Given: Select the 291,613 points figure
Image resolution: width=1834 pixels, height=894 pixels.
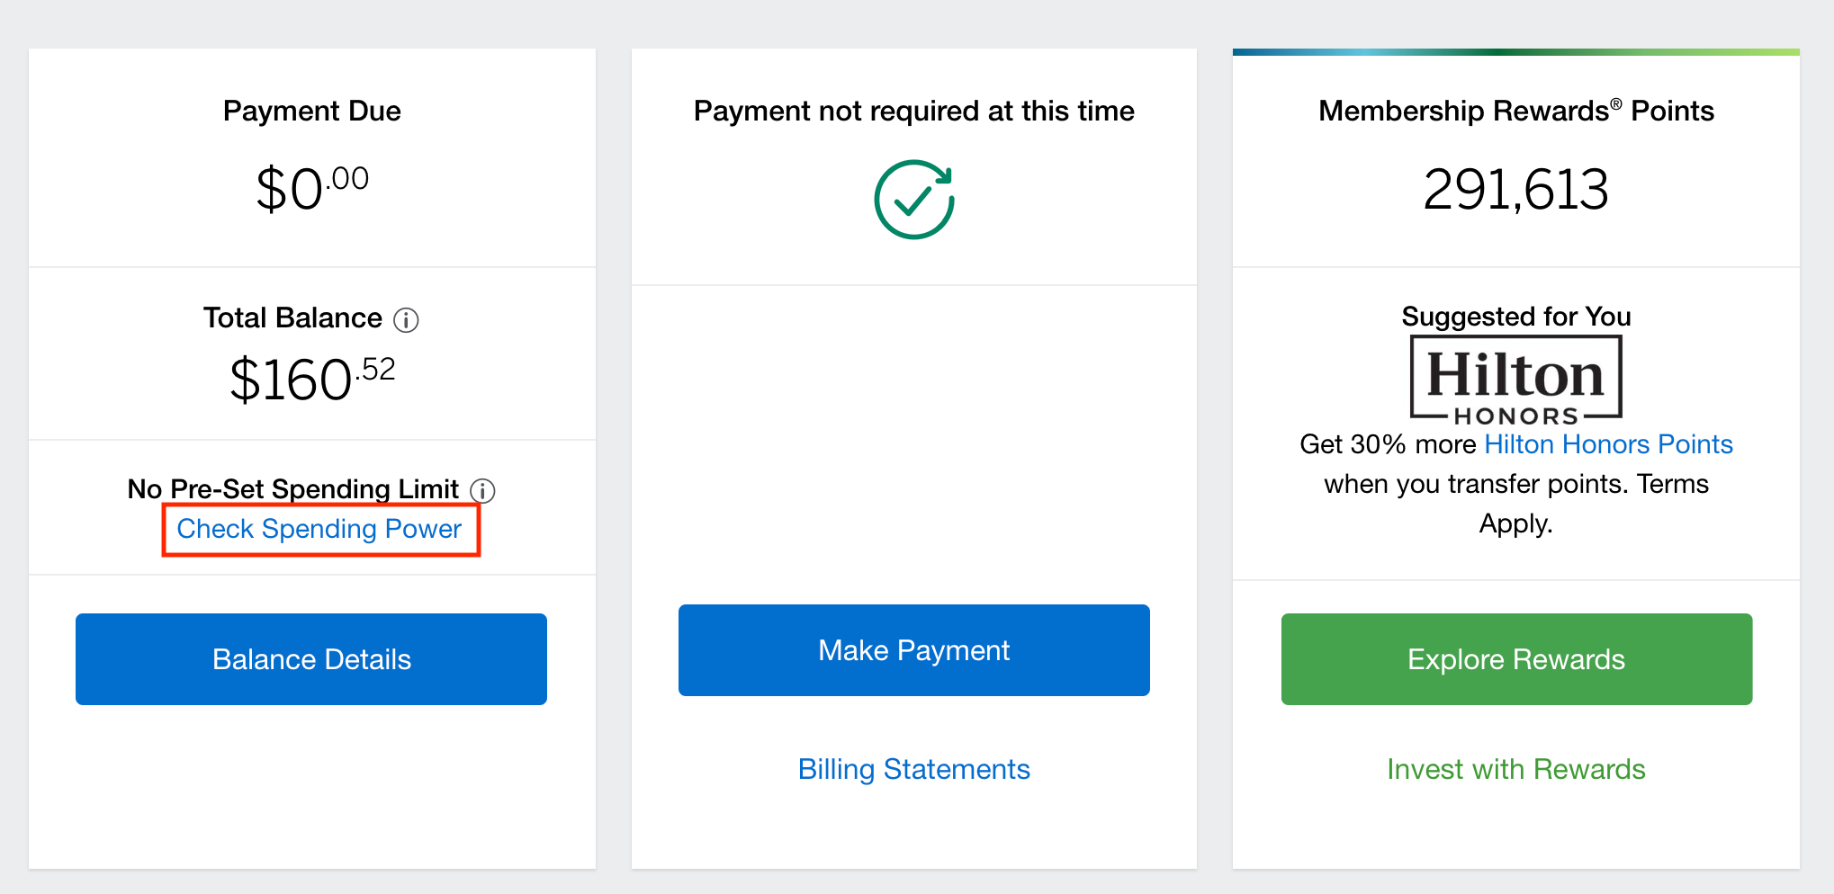Looking at the screenshot, I should tap(1515, 190).
